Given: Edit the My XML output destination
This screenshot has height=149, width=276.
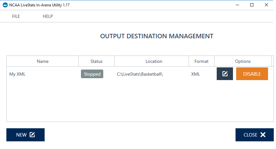Looking at the screenshot, I should click(225, 74).
